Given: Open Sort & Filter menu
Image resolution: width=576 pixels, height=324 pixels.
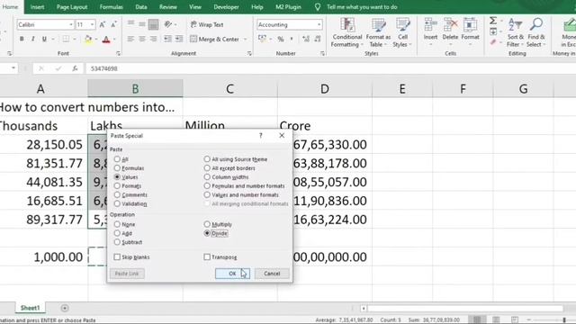Looking at the screenshot, I should [x=516, y=32].
